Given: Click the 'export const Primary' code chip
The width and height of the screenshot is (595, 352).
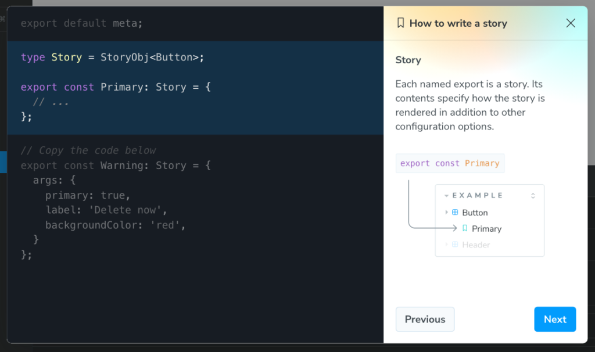Looking at the screenshot, I should (x=450, y=163).
